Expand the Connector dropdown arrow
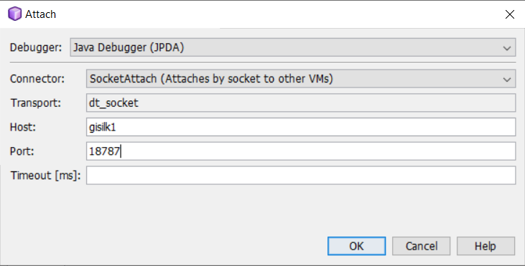 click(x=507, y=79)
